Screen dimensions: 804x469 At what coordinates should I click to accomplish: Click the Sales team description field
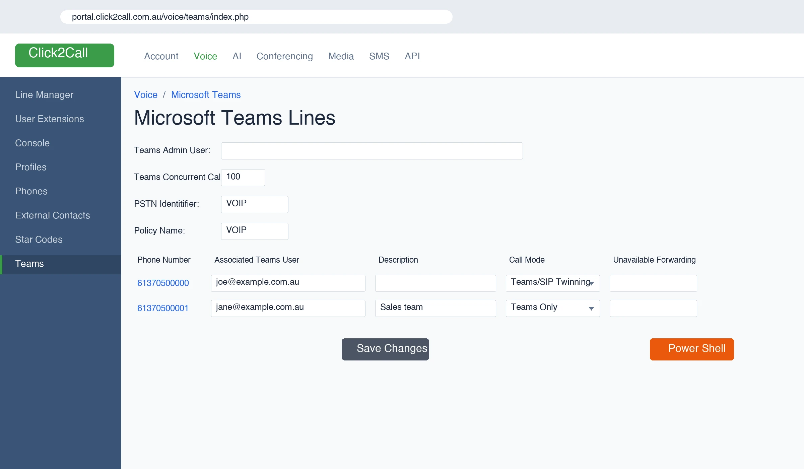(x=435, y=308)
